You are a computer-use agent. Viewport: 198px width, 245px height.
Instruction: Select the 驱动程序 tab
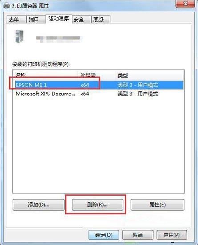59,19
